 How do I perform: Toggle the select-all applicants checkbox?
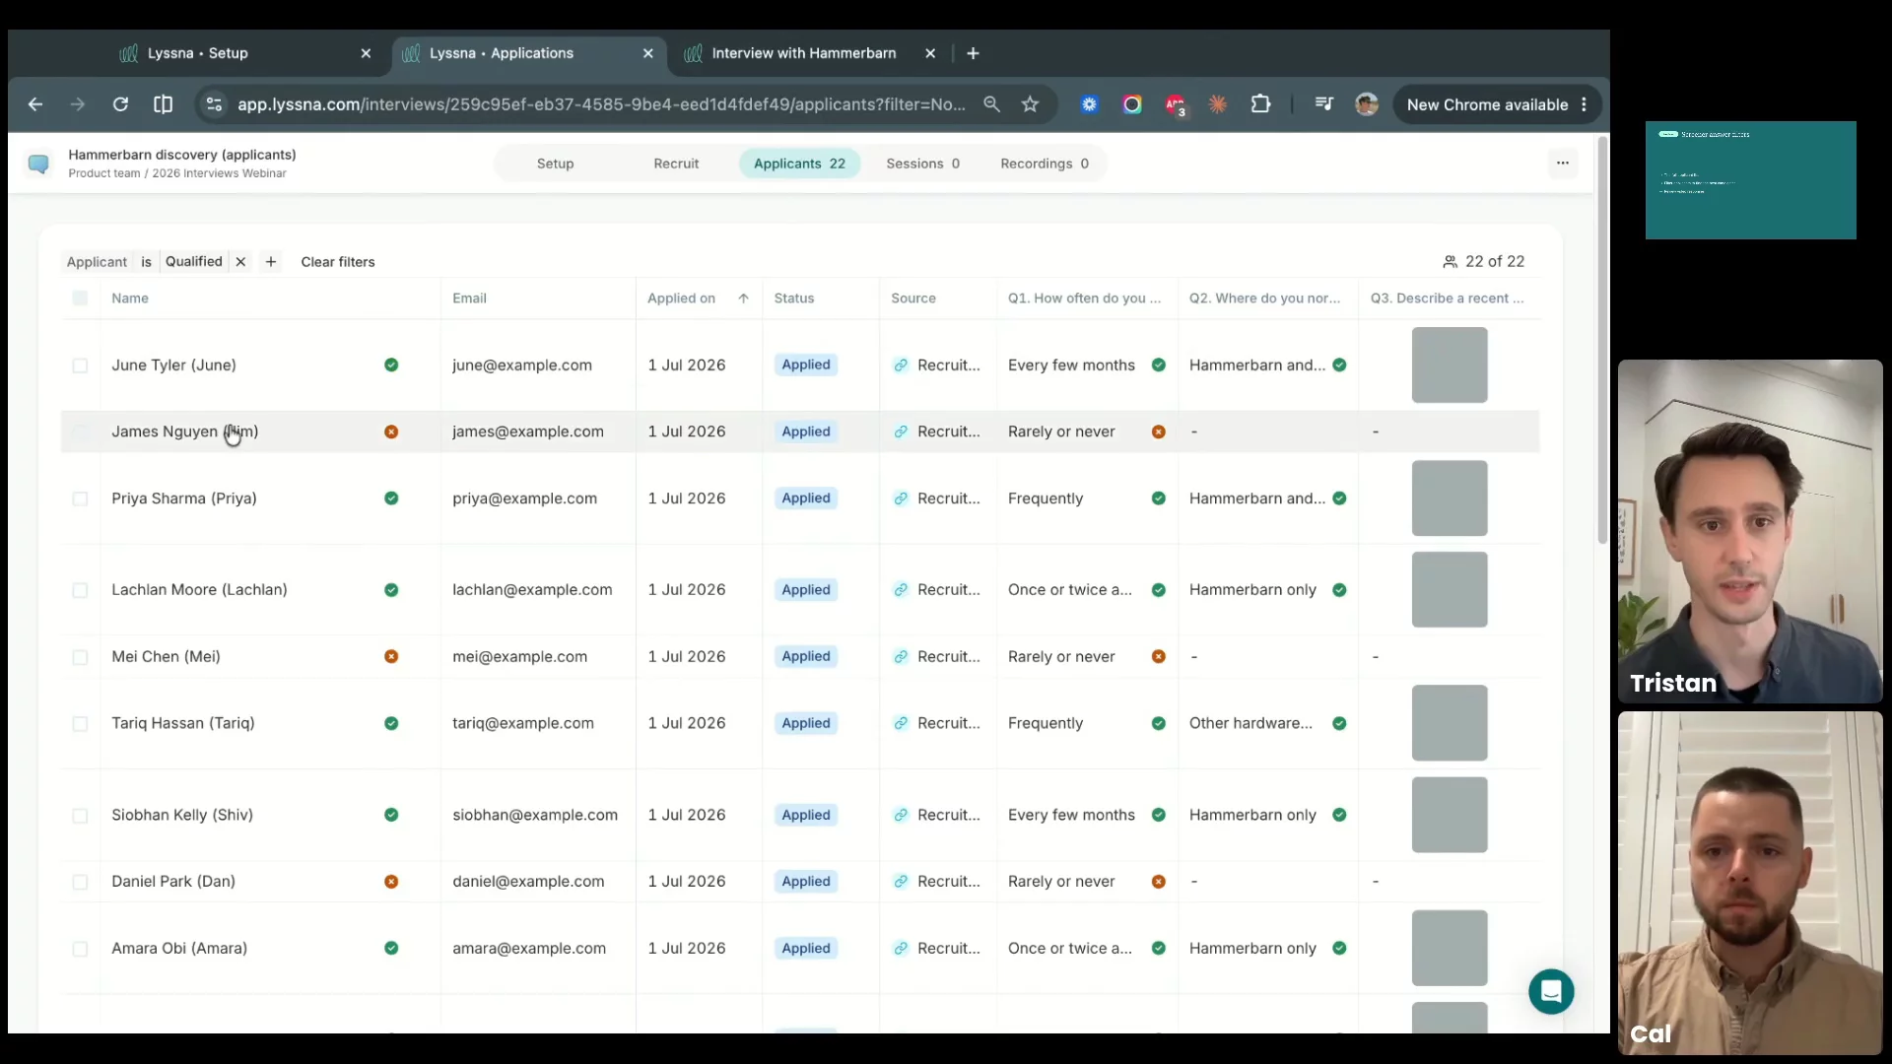80,299
